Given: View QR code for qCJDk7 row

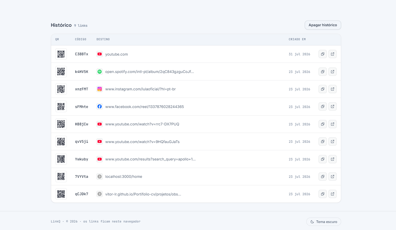Looking at the screenshot, I should [61, 194].
